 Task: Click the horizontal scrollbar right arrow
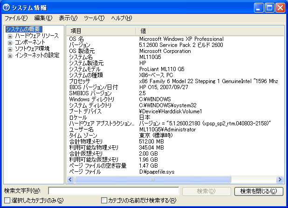click(x=280, y=180)
